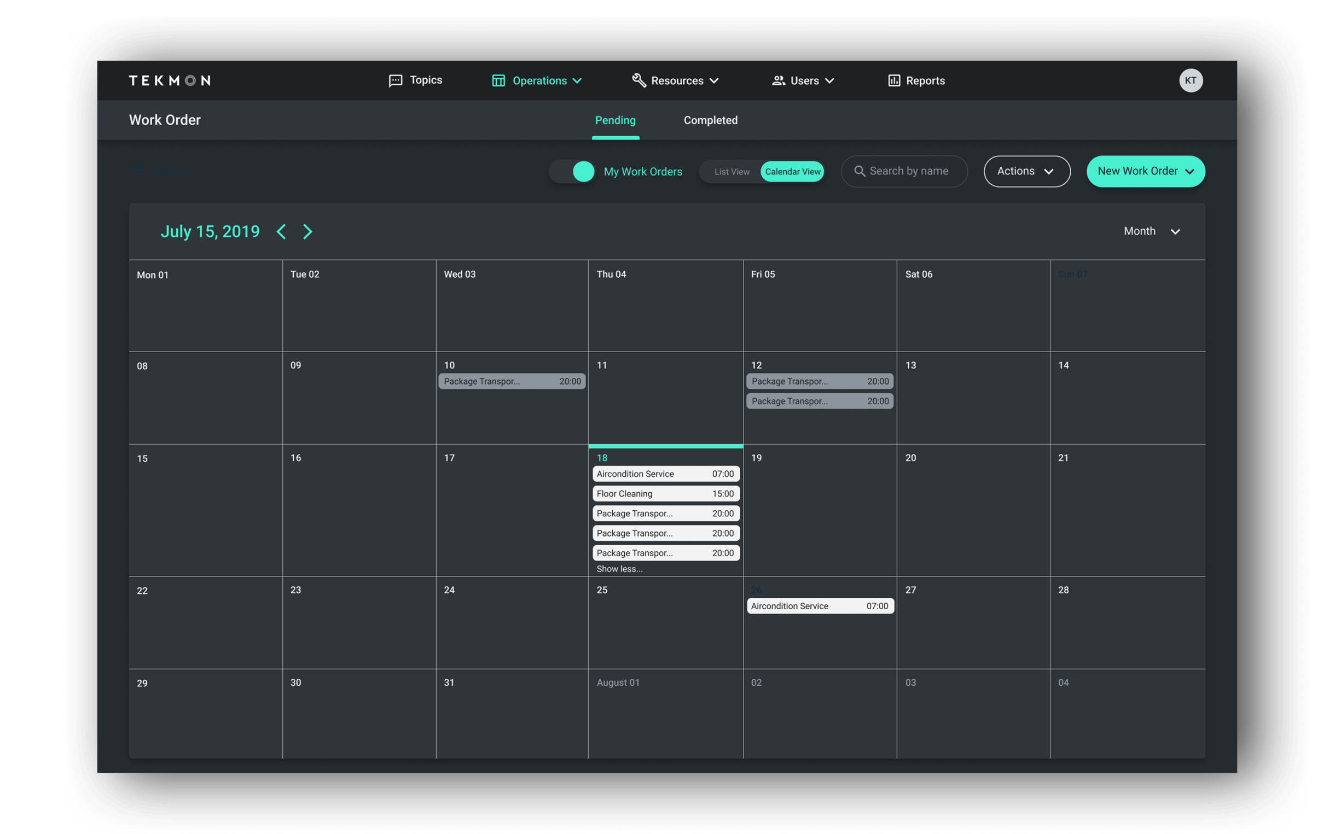Toggle the My Work Orders switch
This screenshot has height=834, width=1335.
coord(572,172)
